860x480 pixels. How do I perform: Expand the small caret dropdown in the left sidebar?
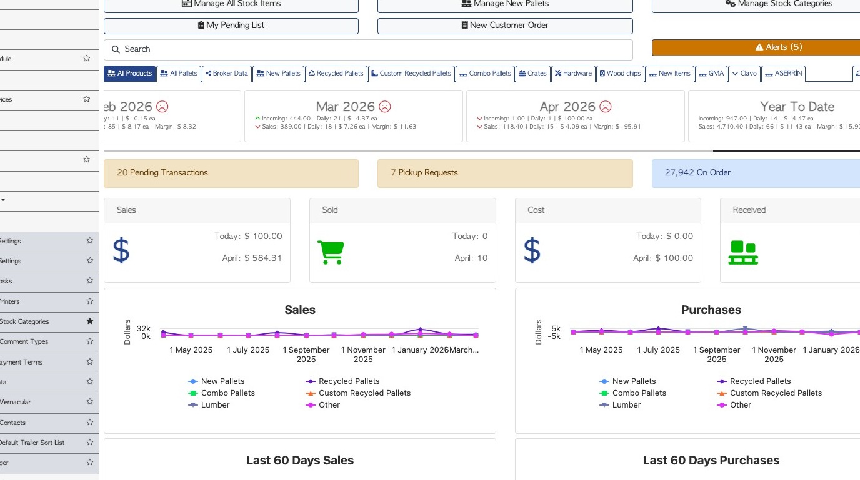coord(3,200)
